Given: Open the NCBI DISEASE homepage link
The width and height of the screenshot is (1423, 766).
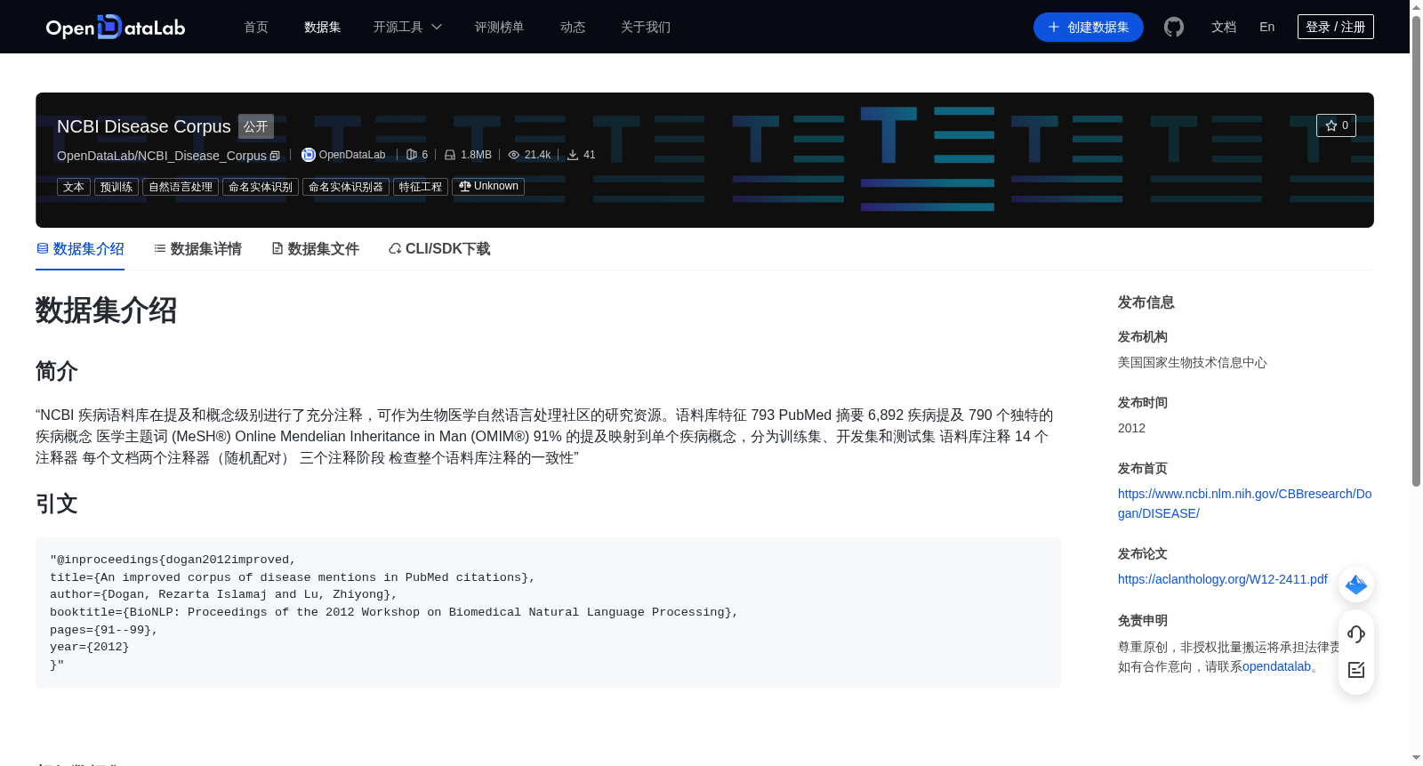Looking at the screenshot, I should tap(1244, 504).
